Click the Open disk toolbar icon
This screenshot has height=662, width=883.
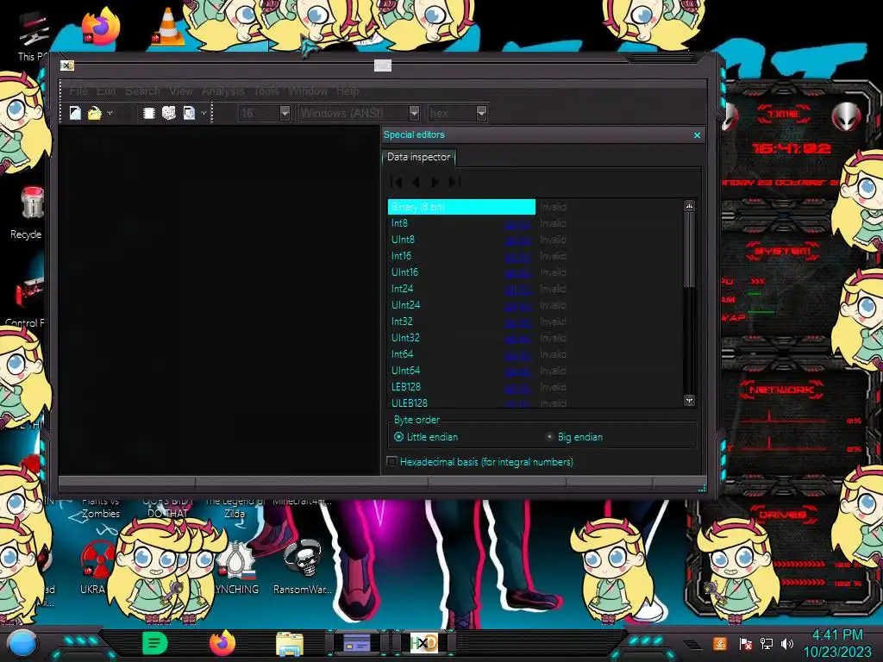168,113
